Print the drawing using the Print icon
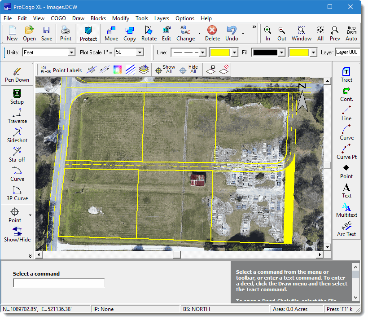The image size is (368, 320). tap(66, 33)
